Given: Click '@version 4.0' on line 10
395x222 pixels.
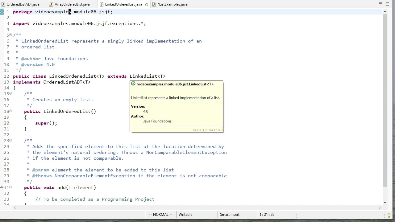Looking at the screenshot, I should 38,64.
